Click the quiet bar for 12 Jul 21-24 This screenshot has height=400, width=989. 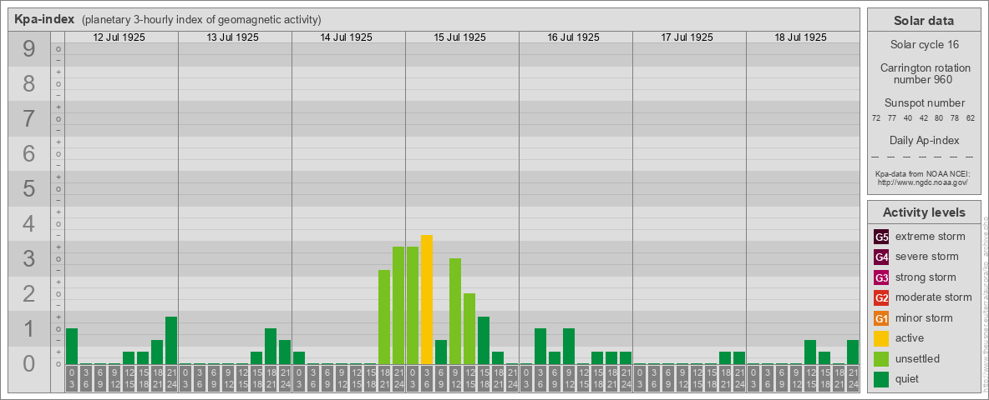point(171,340)
